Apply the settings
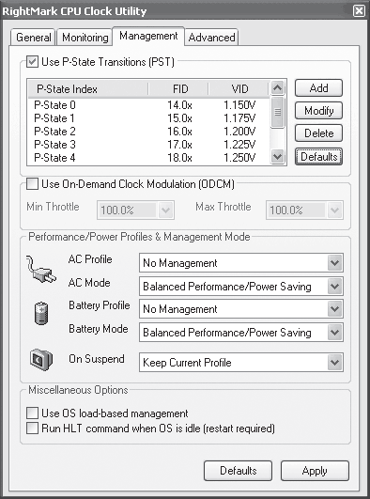The width and height of the screenshot is (370, 499). (x=315, y=471)
